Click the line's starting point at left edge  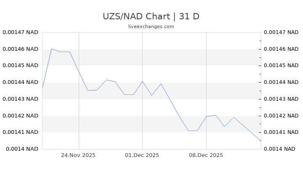[43, 87]
